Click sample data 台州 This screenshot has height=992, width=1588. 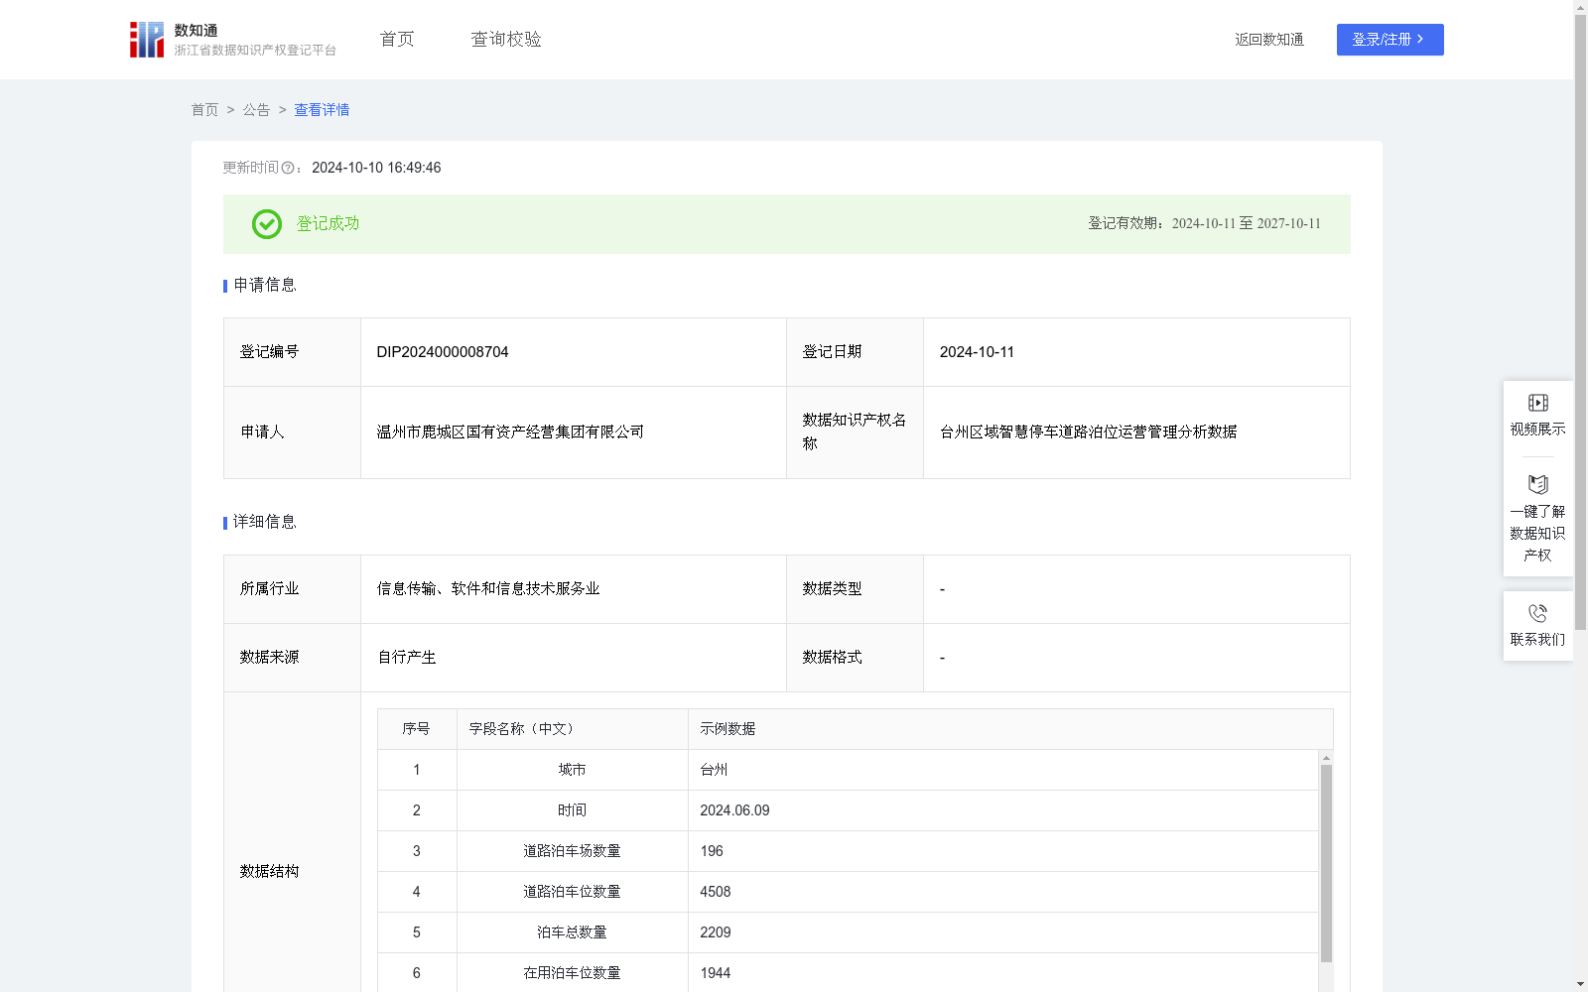(714, 770)
